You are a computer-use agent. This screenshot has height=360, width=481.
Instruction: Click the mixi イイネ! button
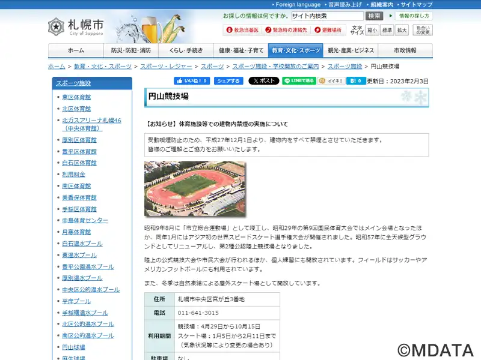[x=331, y=81]
